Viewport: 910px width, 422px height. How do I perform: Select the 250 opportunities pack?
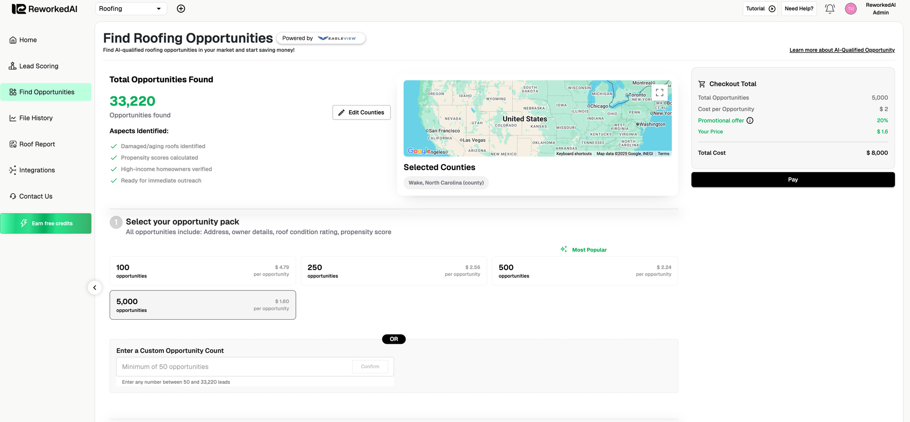tap(394, 271)
